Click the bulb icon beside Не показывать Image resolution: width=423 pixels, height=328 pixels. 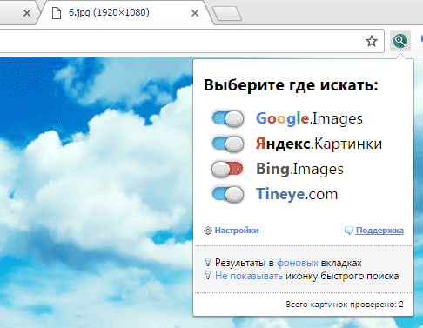coord(208,275)
